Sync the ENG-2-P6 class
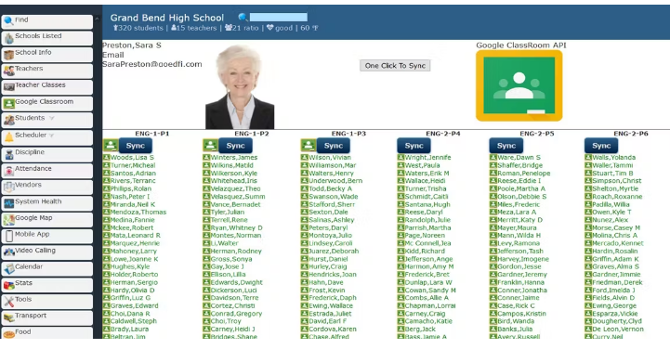Image resolution: width=670 pixels, height=362 pixels. click(601, 146)
